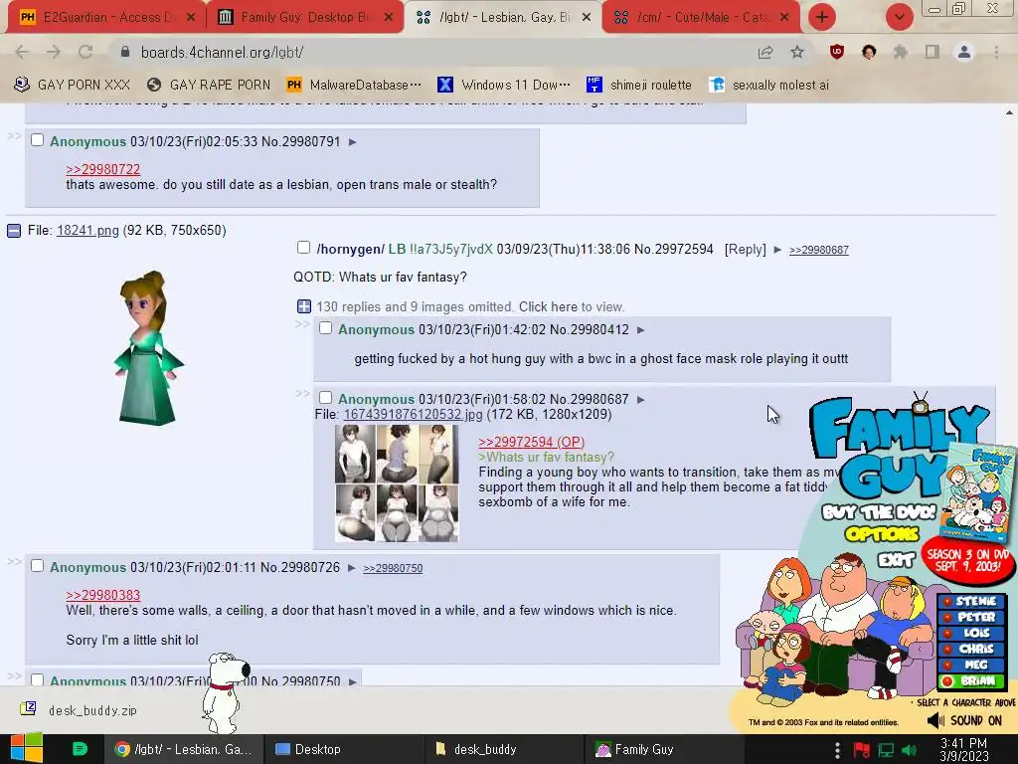Open the Windows 11 Dow... bookmark
The width and height of the screenshot is (1018, 764).
504,86
